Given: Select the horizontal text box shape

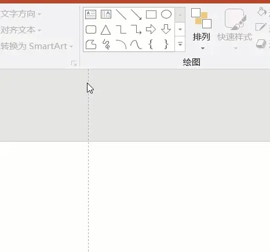Looking at the screenshot, I should click(x=91, y=14).
